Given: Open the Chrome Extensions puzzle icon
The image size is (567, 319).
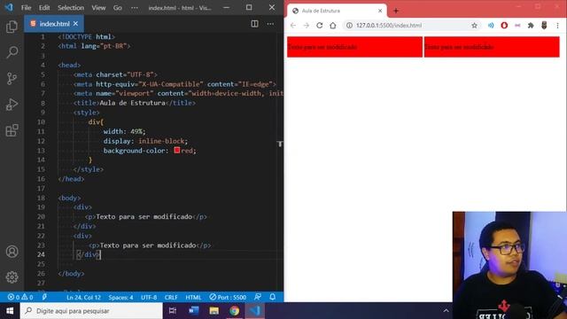Looking at the screenshot, I should 531,26.
